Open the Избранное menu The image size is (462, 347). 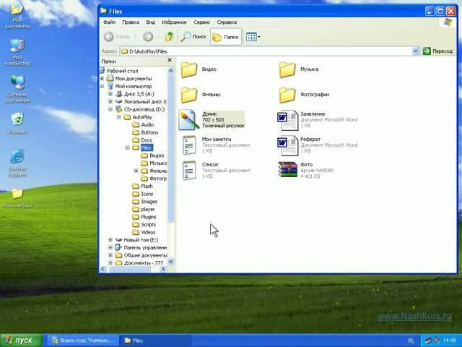(173, 22)
